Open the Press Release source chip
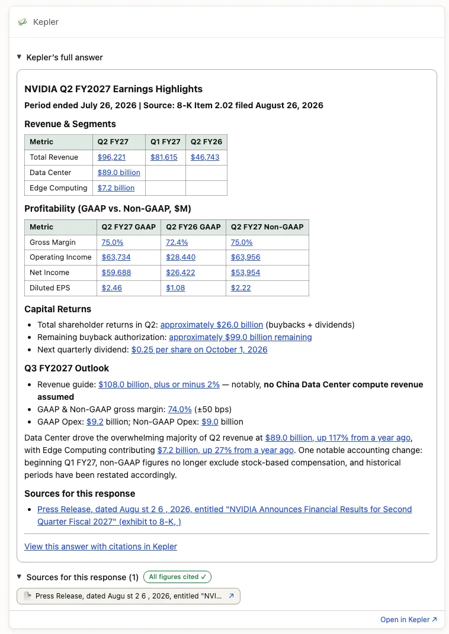 (129, 596)
